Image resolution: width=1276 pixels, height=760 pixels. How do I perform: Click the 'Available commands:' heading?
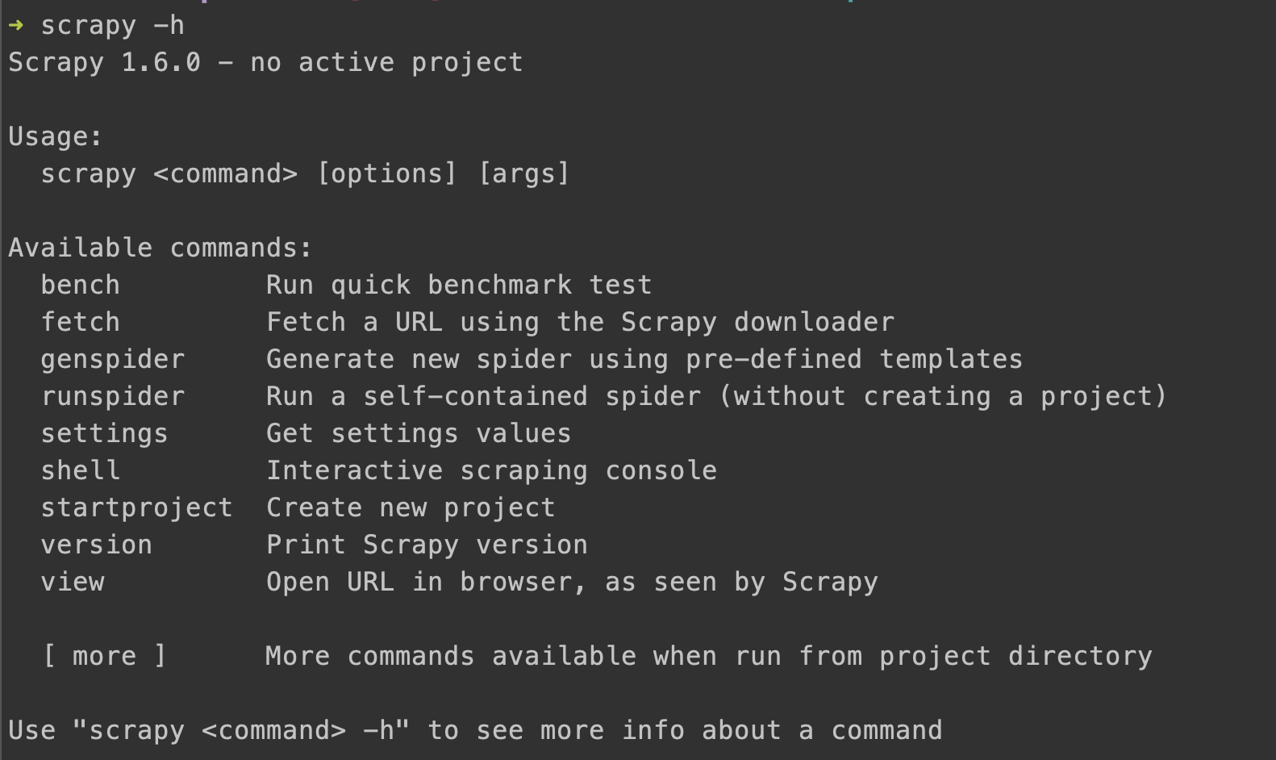click(161, 248)
